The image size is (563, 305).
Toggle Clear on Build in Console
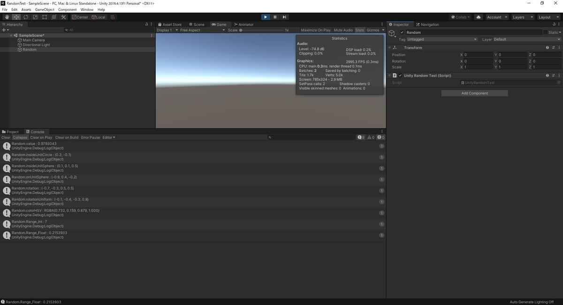(67, 137)
